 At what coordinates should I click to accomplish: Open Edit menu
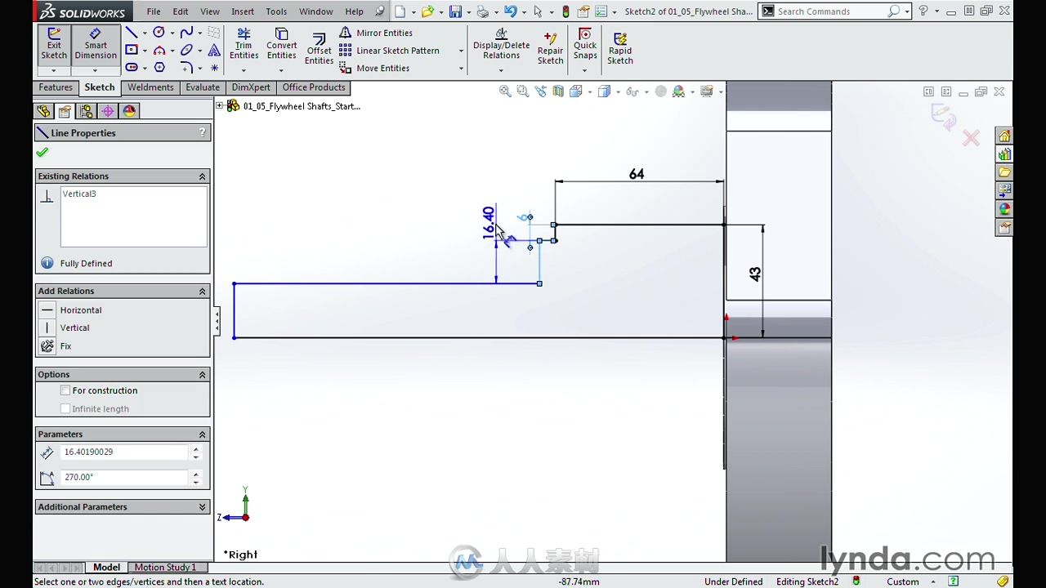pyautogui.click(x=181, y=11)
